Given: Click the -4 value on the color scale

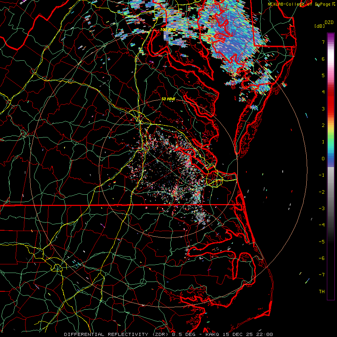Looking at the screenshot, I should (322, 225).
